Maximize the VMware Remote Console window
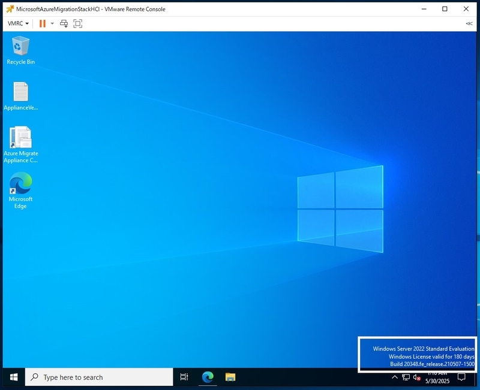 (x=445, y=9)
